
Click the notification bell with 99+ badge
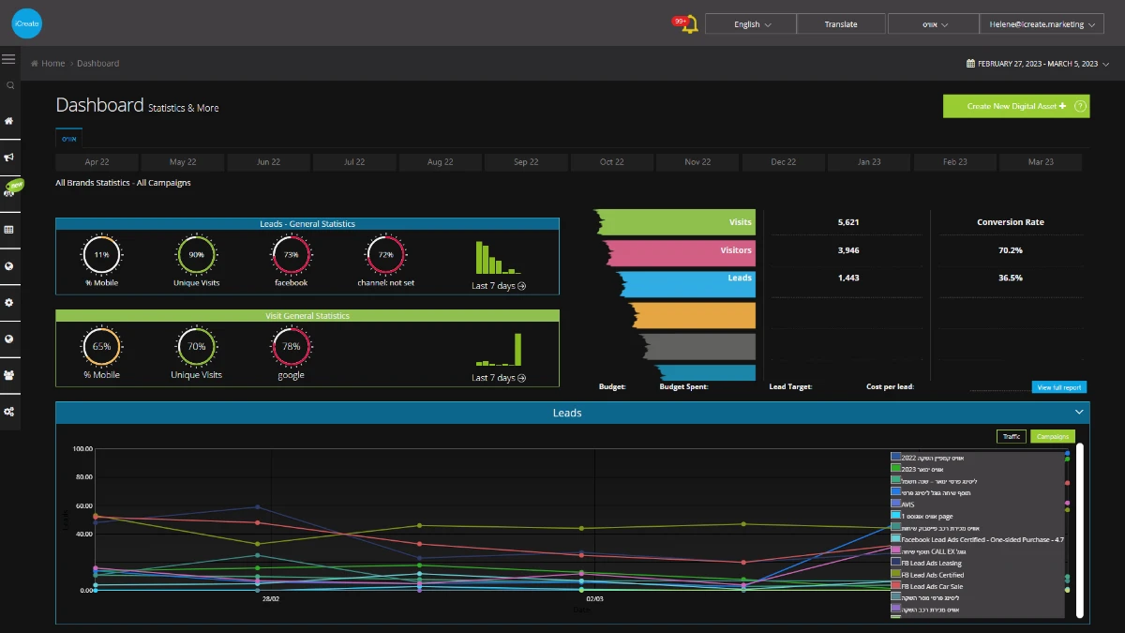[x=687, y=24]
